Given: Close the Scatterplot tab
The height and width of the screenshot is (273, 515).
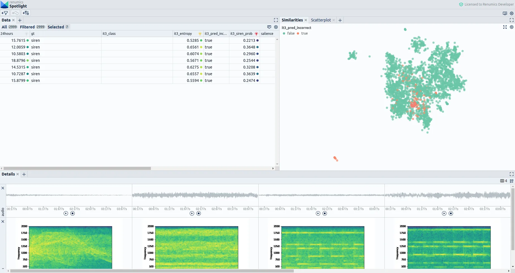Looking at the screenshot, I should click(334, 20).
